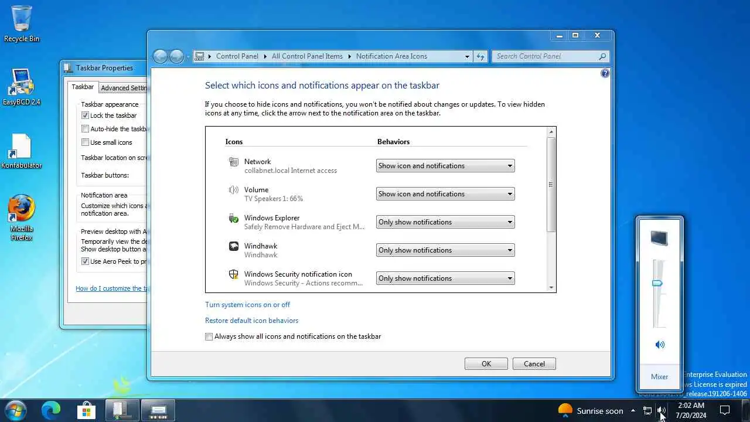Show hidden tray icons arrow
750x422 pixels.
point(633,411)
